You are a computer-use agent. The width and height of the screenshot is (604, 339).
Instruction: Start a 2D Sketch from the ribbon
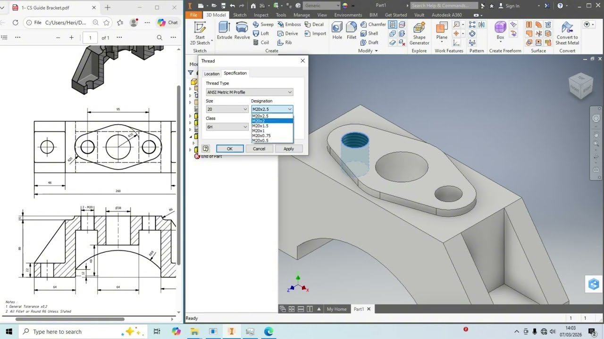200,33
